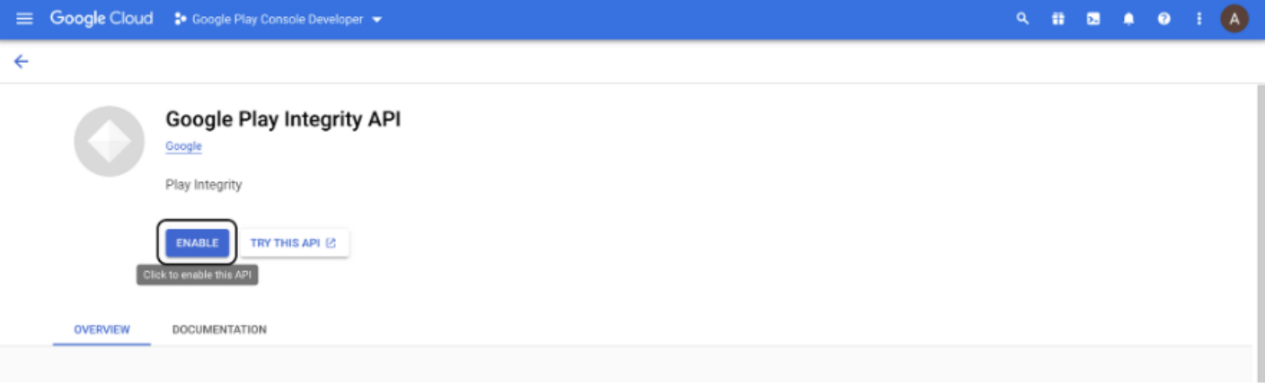Click the Google Cloud logo
Image resolution: width=1265 pixels, height=384 pixels.
click(x=101, y=19)
